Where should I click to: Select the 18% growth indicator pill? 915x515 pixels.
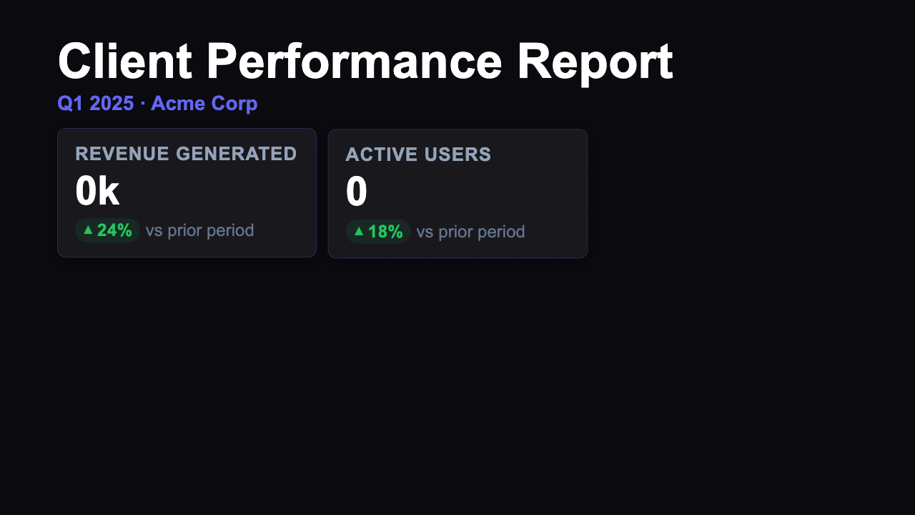click(x=378, y=231)
